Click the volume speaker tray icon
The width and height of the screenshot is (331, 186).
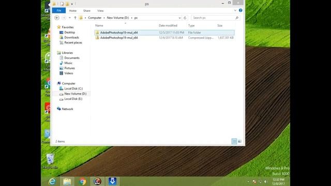265,181
